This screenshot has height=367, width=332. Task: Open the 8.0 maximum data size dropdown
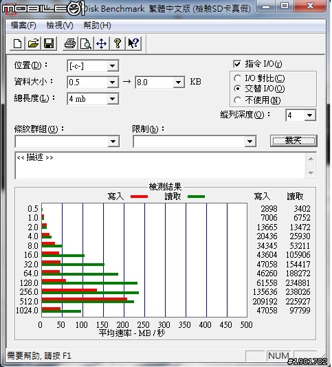click(179, 82)
